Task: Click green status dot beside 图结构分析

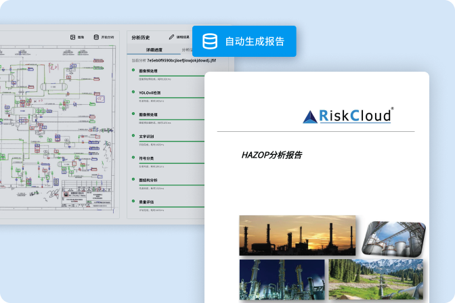Action: coord(133,180)
